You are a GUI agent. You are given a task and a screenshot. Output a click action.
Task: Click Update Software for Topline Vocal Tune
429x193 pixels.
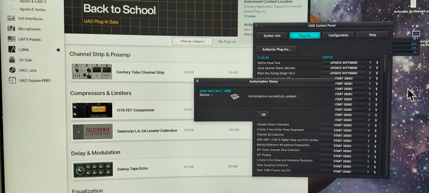tap(344, 63)
